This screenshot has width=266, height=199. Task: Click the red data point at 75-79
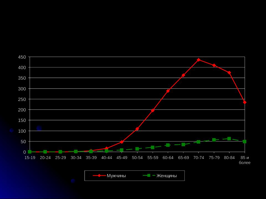(214, 65)
